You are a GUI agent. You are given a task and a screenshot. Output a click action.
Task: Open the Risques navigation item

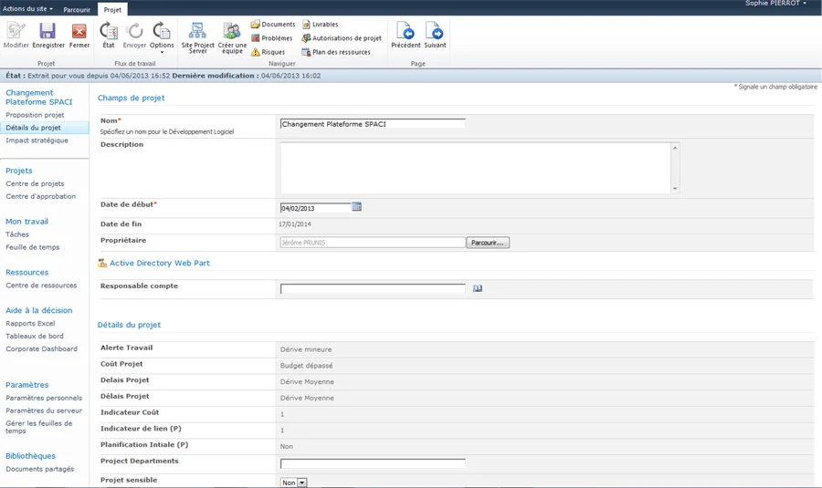click(x=268, y=52)
